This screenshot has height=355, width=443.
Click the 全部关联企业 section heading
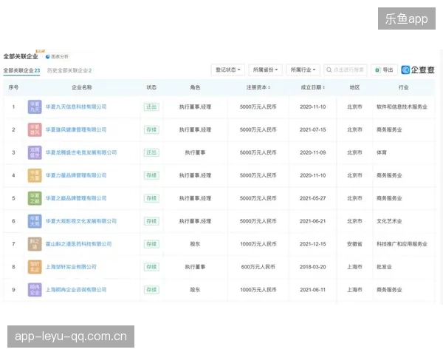(21, 57)
